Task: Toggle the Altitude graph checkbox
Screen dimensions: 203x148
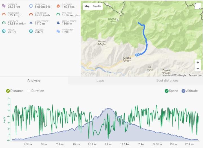Action: pyautogui.click(x=184, y=91)
